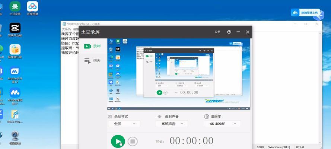Viewport: 331px width, 149px height.
Task: Click the 链接 line in Notepad
Action: (x=70, y=43)
